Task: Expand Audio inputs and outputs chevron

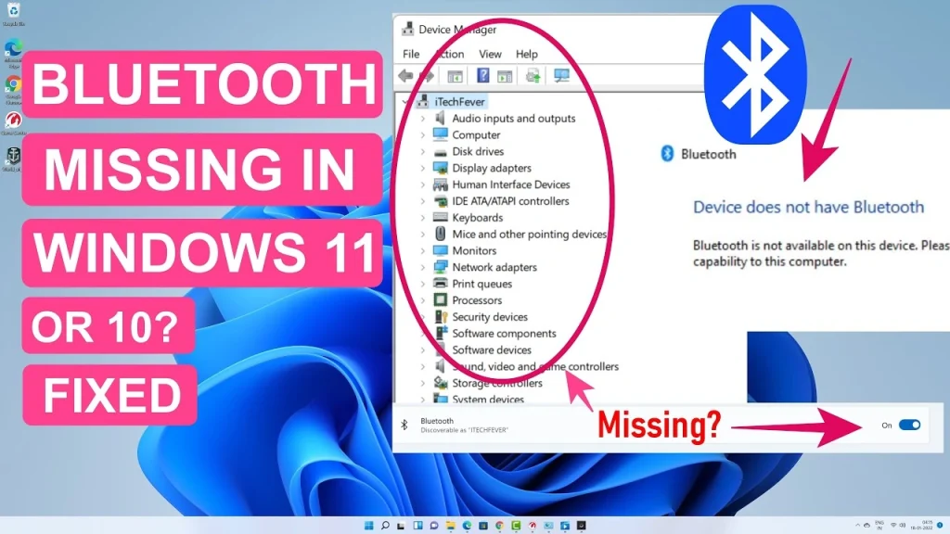Action: tap(423, 119)
